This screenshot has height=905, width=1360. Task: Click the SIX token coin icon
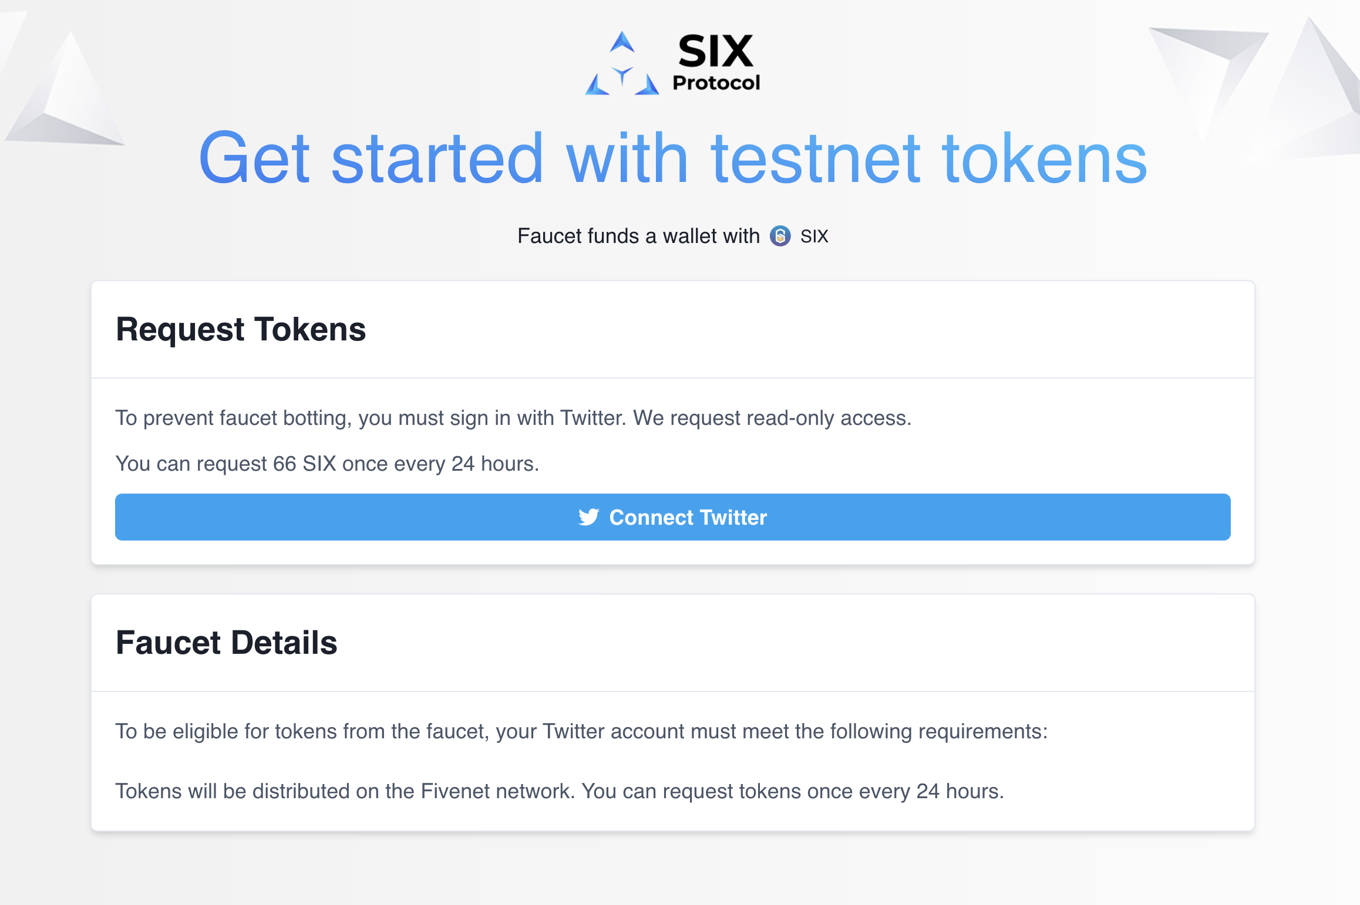point(780,236)
